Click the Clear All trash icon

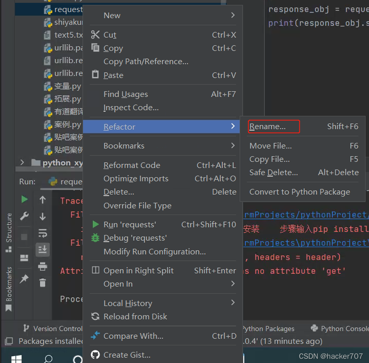43,283
